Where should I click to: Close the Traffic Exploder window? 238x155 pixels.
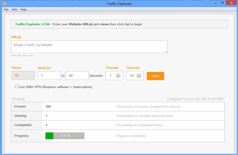tap(231, 3)
